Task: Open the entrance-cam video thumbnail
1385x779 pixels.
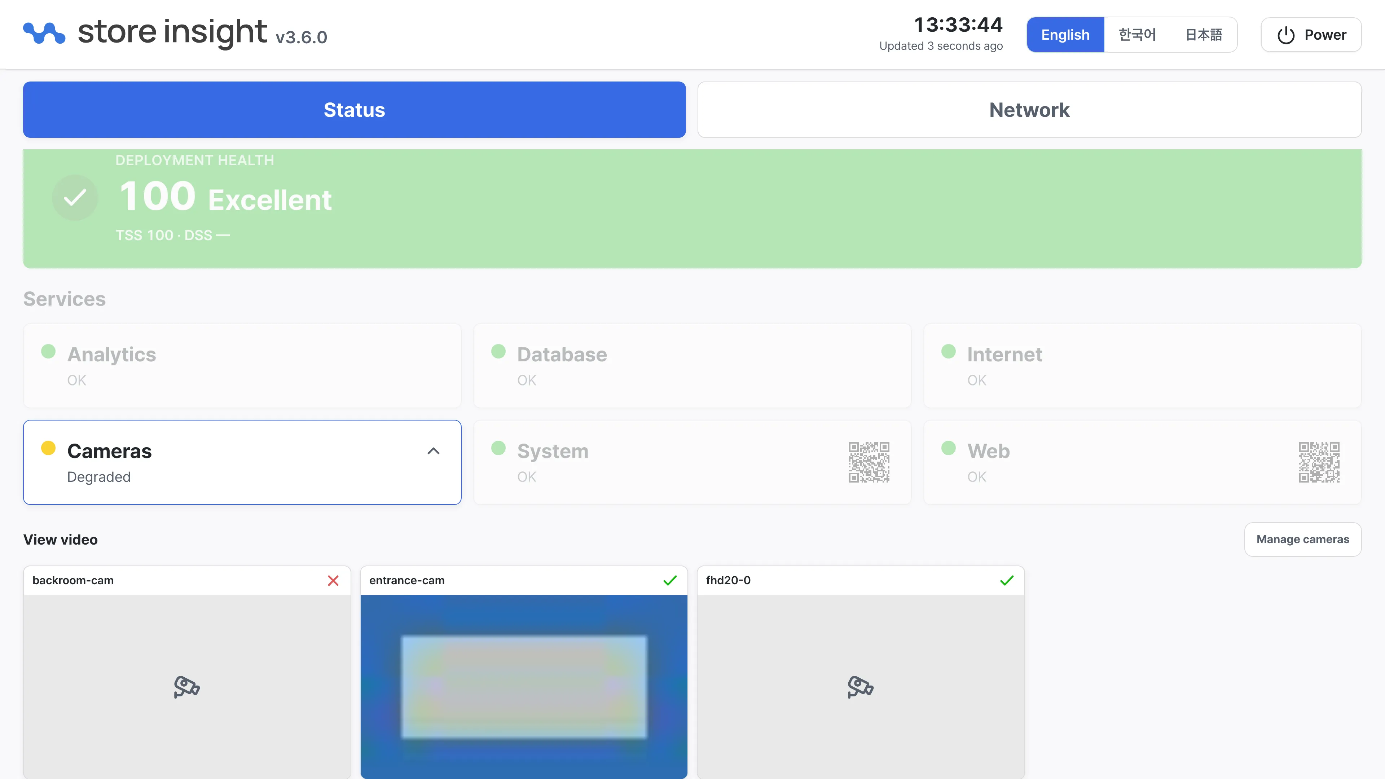Action: click(524, 687)
